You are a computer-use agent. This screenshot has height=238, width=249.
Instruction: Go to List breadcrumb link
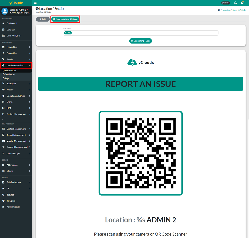click(234, 10)
